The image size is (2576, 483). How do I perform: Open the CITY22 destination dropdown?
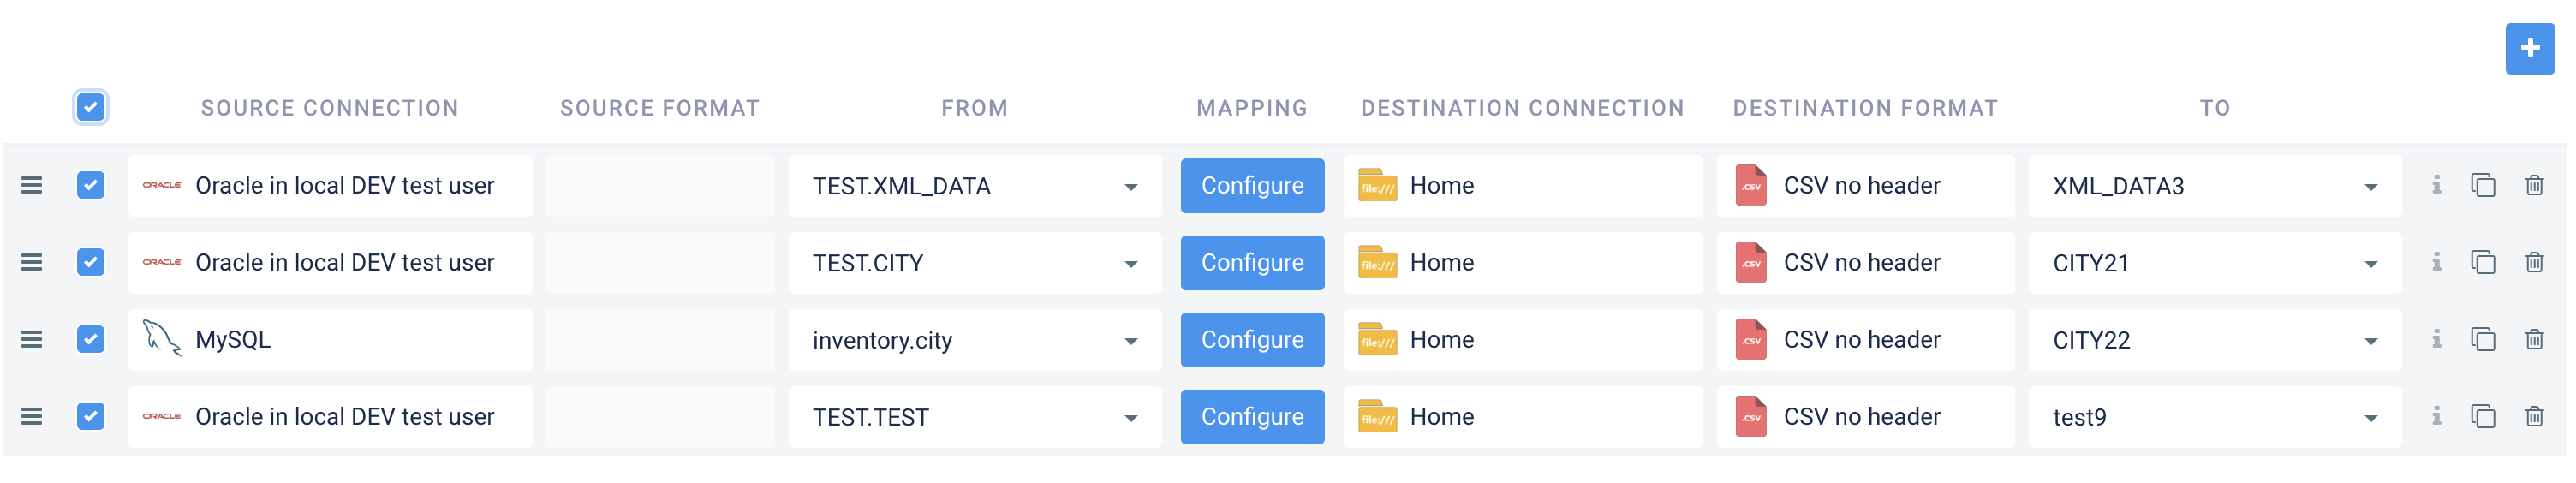coord(2370,341)
